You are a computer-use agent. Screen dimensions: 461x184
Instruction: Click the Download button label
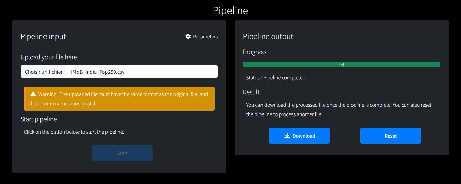click(x=304, y=136)
